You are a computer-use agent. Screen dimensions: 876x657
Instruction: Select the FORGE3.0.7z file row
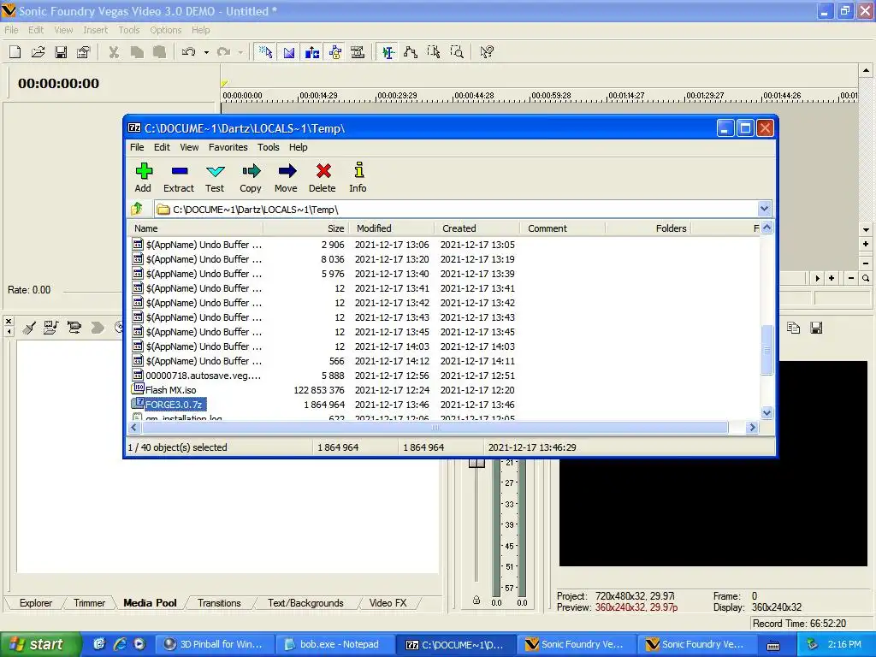click(444, 405)
